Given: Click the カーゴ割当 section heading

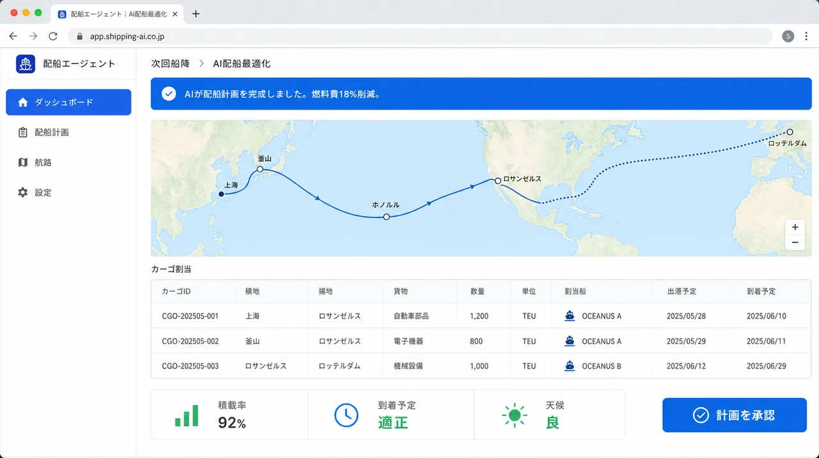Looking at the screenshot, I should click(x=171, y=269).
